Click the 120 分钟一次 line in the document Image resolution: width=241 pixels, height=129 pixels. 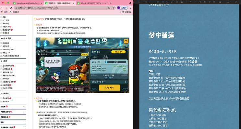click(163, 52)
